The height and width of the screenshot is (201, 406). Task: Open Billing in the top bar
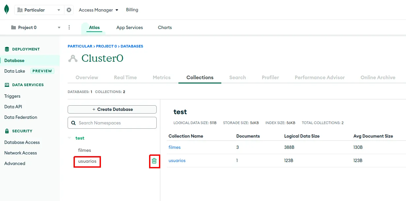click(x=132, y=10)
